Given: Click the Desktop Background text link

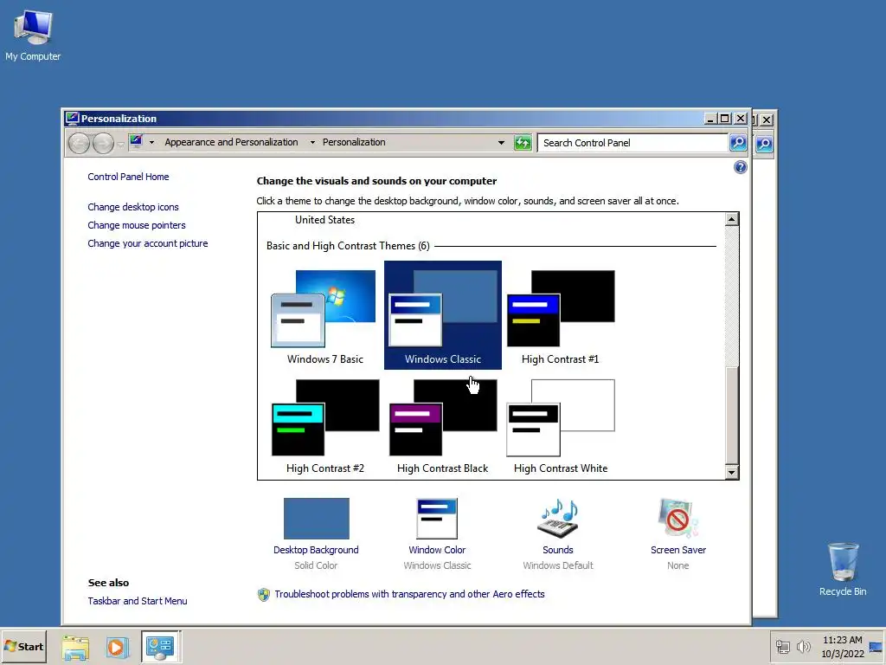Looking at the screenshot, I should [316, 550].
